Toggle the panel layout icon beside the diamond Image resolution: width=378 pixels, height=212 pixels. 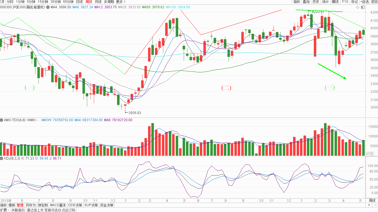(362, 7)
